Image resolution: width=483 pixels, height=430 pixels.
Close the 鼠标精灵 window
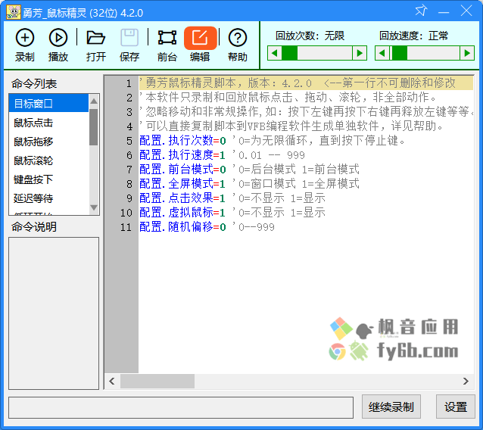[466, 11]
